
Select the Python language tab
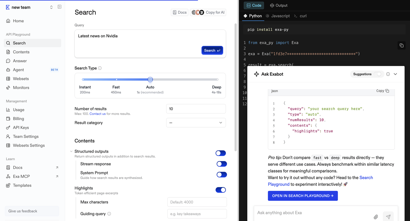pyautogui.click(x=253, y=16)
